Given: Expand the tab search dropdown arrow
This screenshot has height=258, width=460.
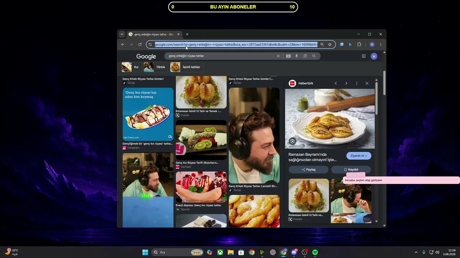Looking at the screenshot, I should point(122,34).
